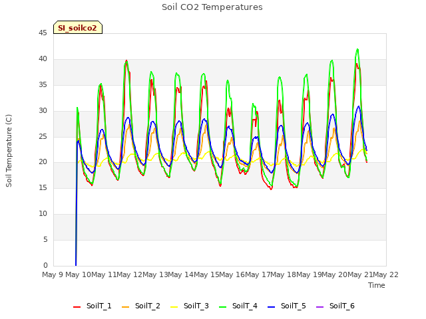Click the 15 y-axis tick label
This screenshot has width=426, height=319.
coord(43,188)
